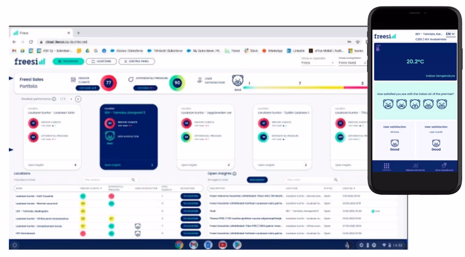The height and width of the screenshot is (257, 465).
Task: Click the freesi logo in the dashboard header
Action: pyautogui.click(x=30, y=61)
